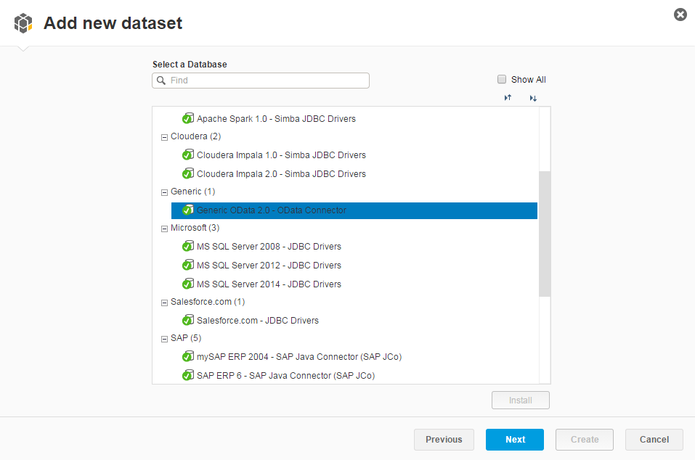Select Generic OData 2.0 - OData Connector
Image resolution: width=695 pixels, height=460 pixels.
[x=354, y=210]
